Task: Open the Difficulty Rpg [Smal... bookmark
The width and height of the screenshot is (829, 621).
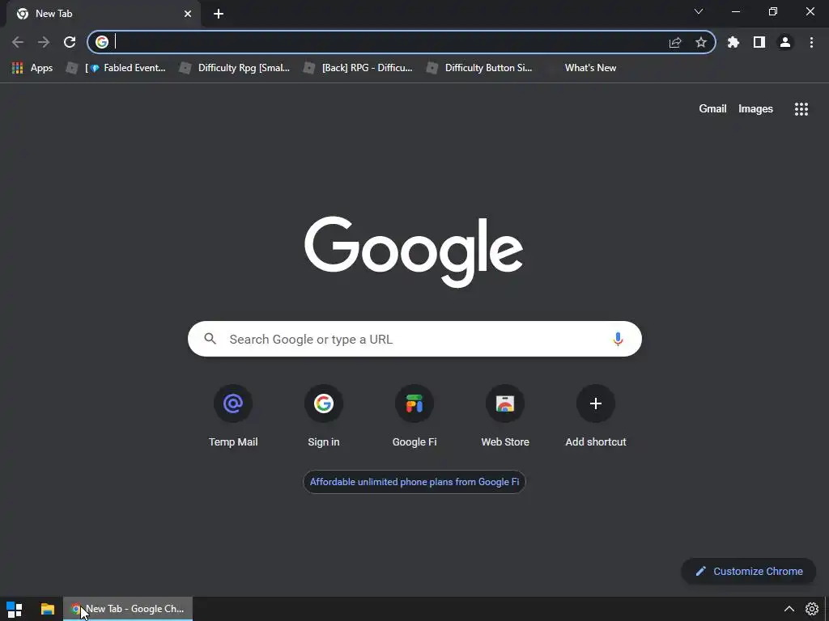Action: coord(235,68)
